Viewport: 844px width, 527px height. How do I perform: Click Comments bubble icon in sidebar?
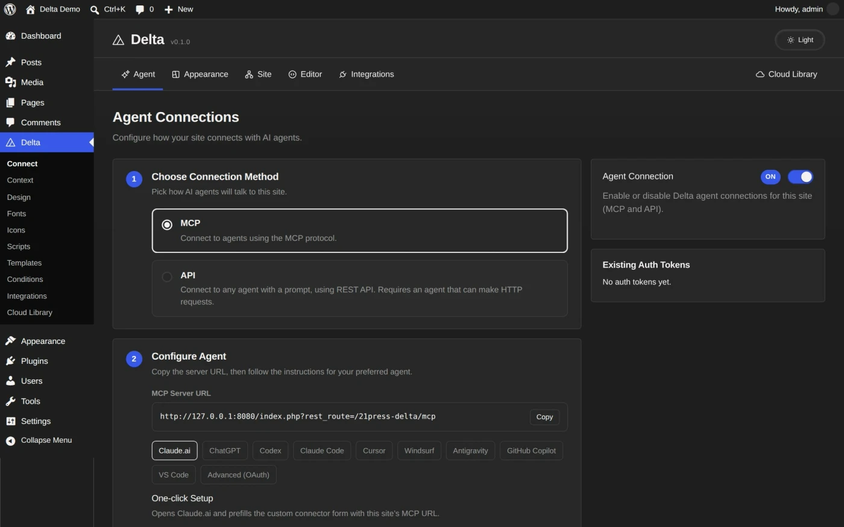point(10,122)
